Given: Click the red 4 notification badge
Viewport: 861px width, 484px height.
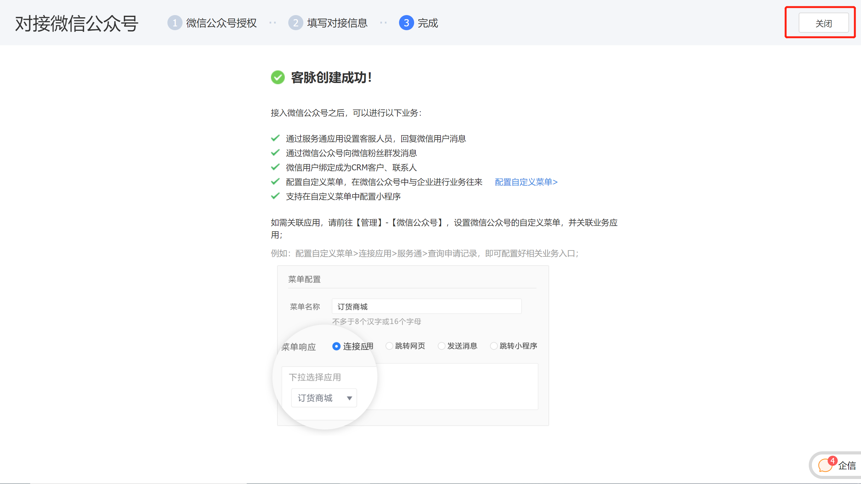Looking at the screenshot, I should tap(832, 461).
